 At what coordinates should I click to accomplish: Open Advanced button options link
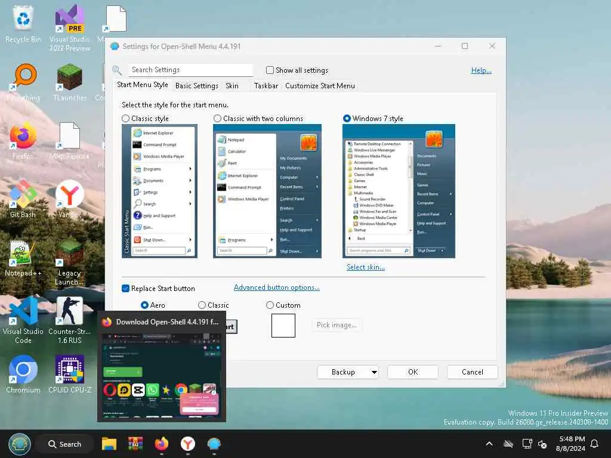click(277, 287)
